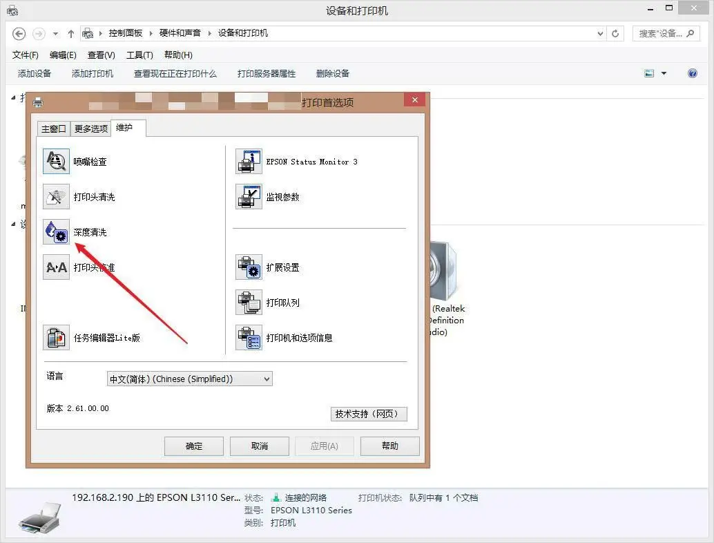Click 添加设备 in the toolbar
This screenshot has width=714, height=543.
pyautogui.click(x=34, y=73)
